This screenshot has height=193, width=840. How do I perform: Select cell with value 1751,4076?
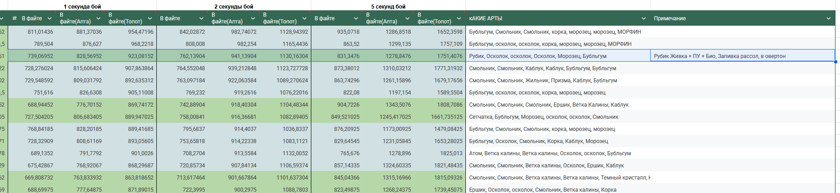pos(440,56)
